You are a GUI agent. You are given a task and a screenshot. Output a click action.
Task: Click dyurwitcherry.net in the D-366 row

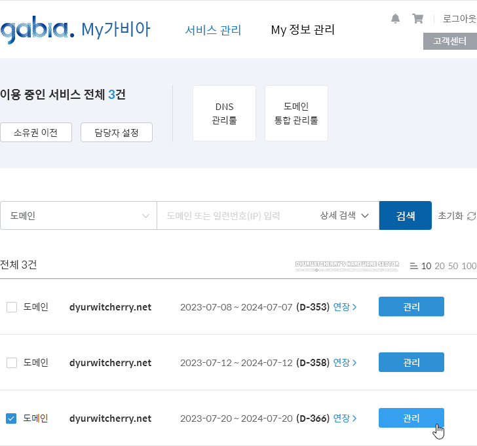tap(110, 418)
